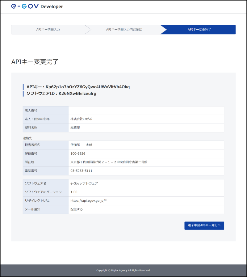
Task: Click the リダイレクトURL label
Action: pos(37,201)
